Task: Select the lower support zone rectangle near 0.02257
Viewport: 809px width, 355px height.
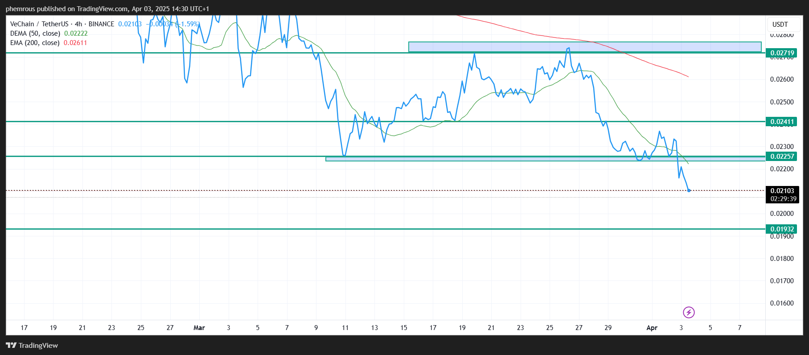Action: [490, 159]
